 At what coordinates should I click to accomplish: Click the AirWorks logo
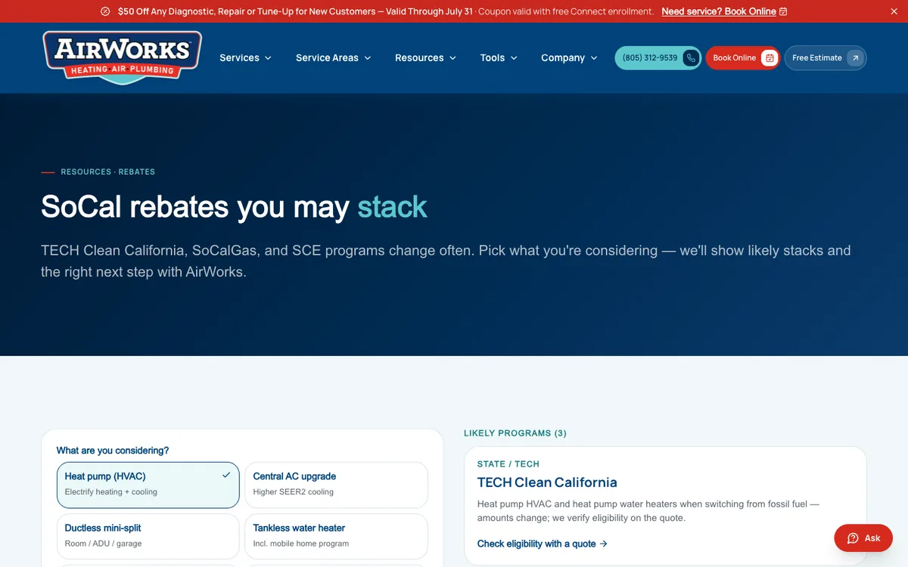coord(123,57)
